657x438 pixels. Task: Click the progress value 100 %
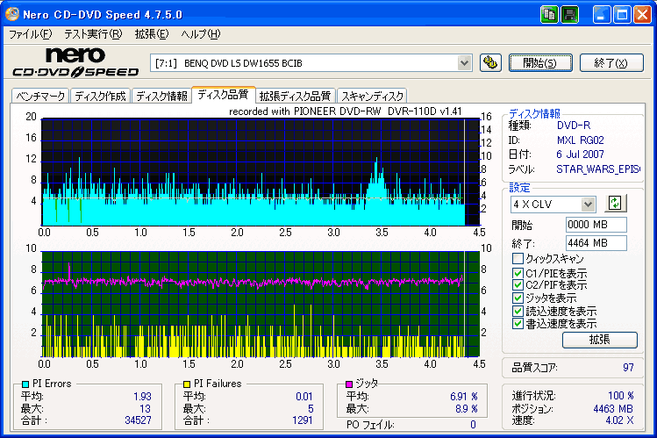coord(620,396)
